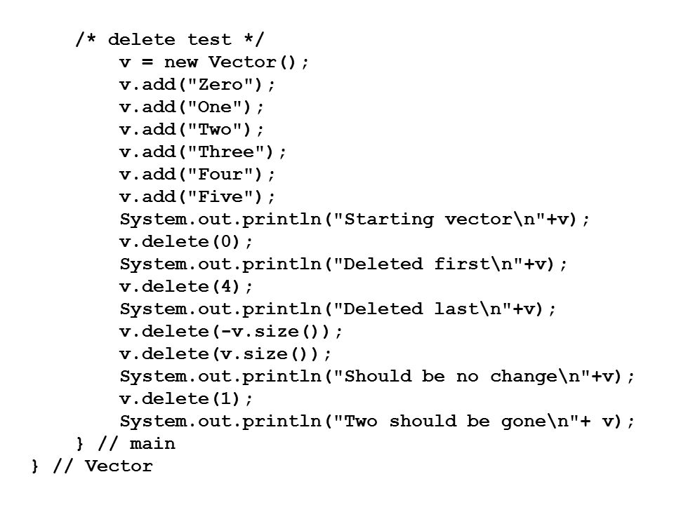This screenshot has width=674, height=505.
Task: Click the new Vector() assignment line
Action: 214,62
